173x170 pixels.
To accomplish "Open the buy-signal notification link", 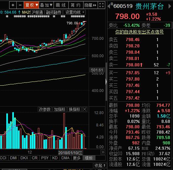I will tap(139, 32).
